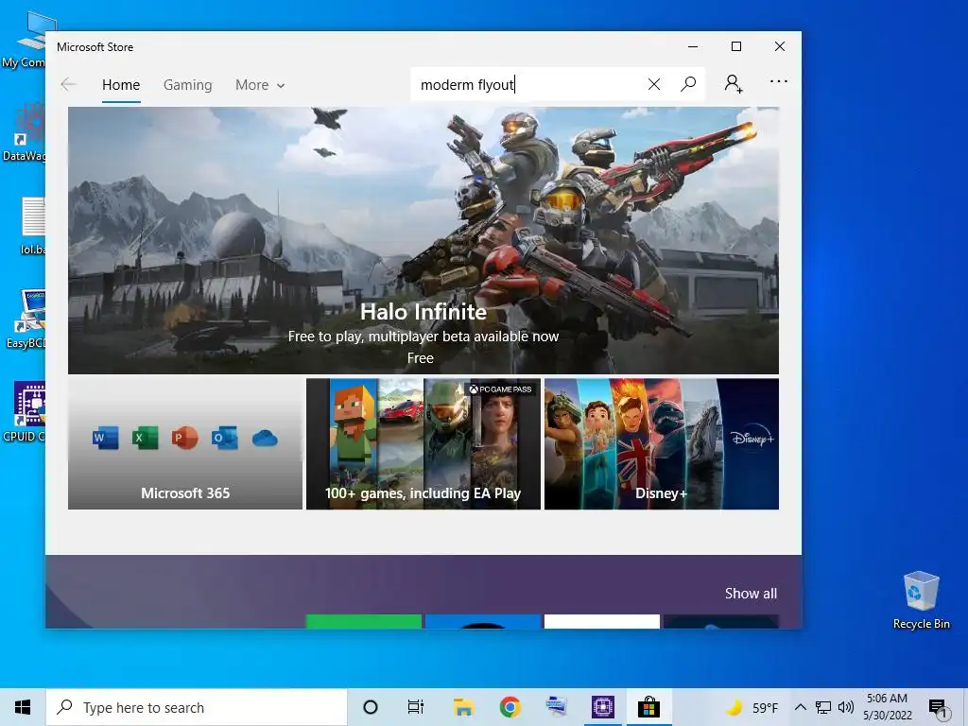The image size is (968, 726).
Task: Select the My Computer desktop icon
Action: (25, 40)
